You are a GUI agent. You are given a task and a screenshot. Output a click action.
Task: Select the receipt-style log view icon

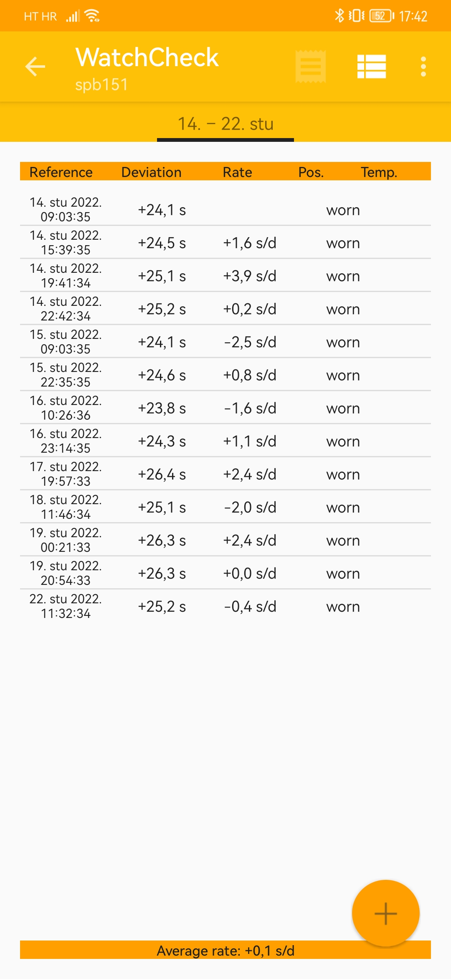click(x=311, y=67)
